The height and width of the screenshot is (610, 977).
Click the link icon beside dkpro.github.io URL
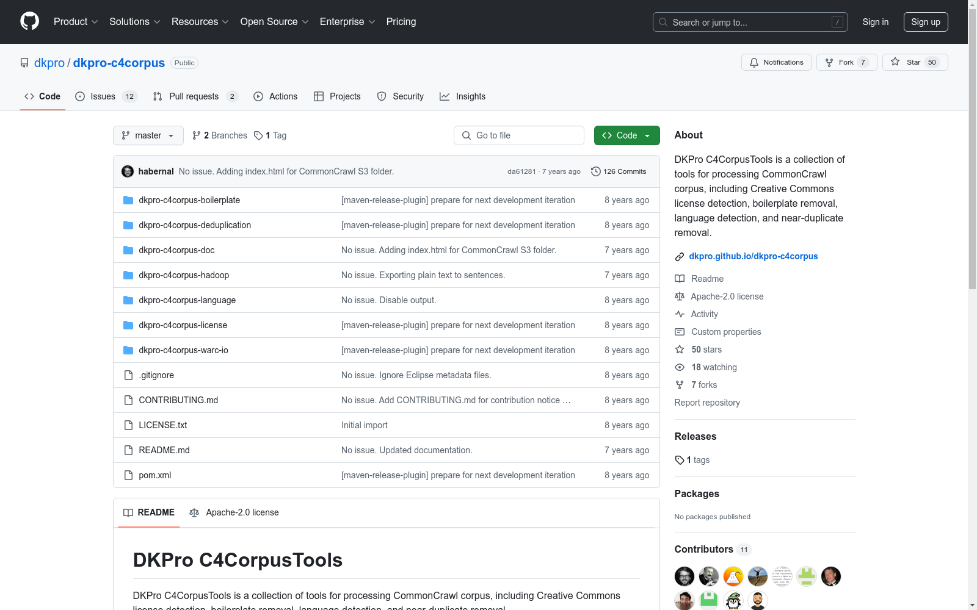[680, 257]
